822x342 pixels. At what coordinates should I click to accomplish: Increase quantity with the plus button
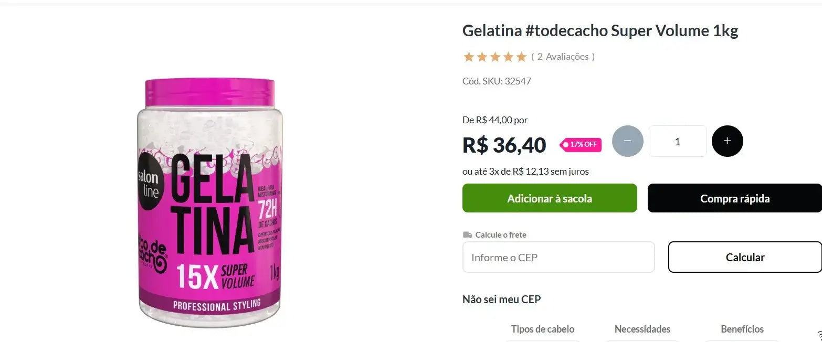point(727,141)
